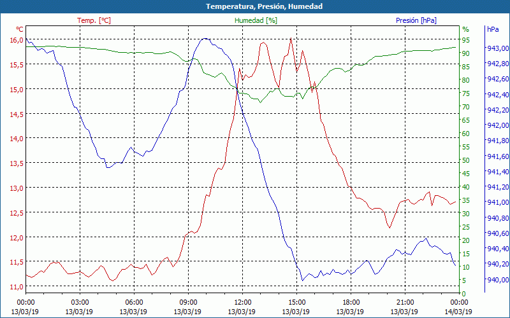510x318 pixels.
Task: Click the 60 humidity axis value
Action: pos(466,134)
